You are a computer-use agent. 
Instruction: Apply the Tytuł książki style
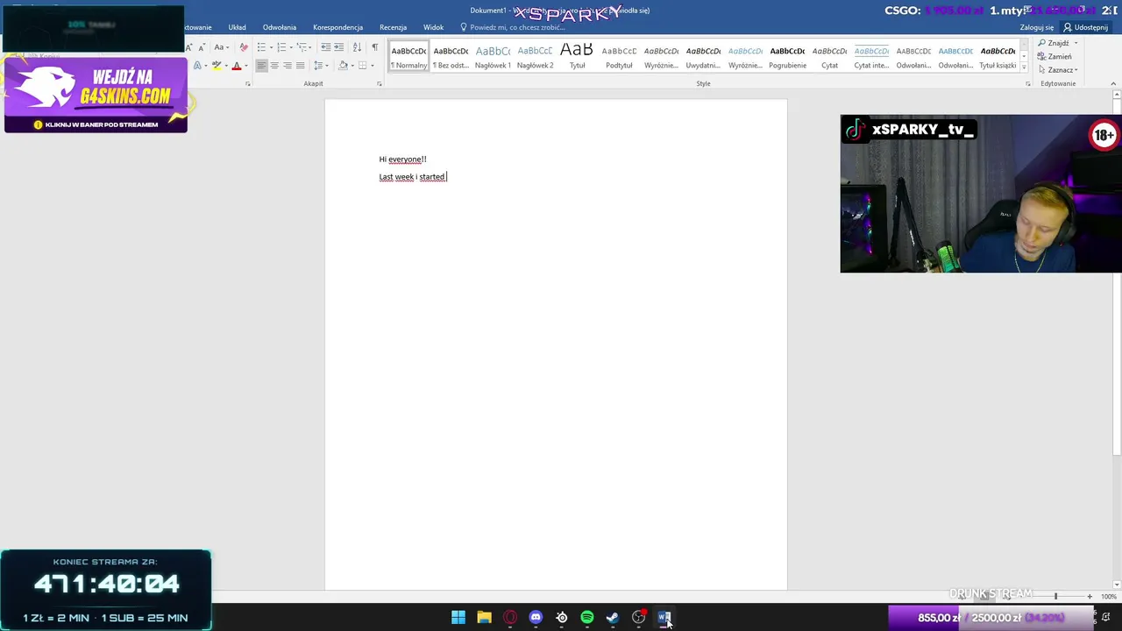point(998,57)
